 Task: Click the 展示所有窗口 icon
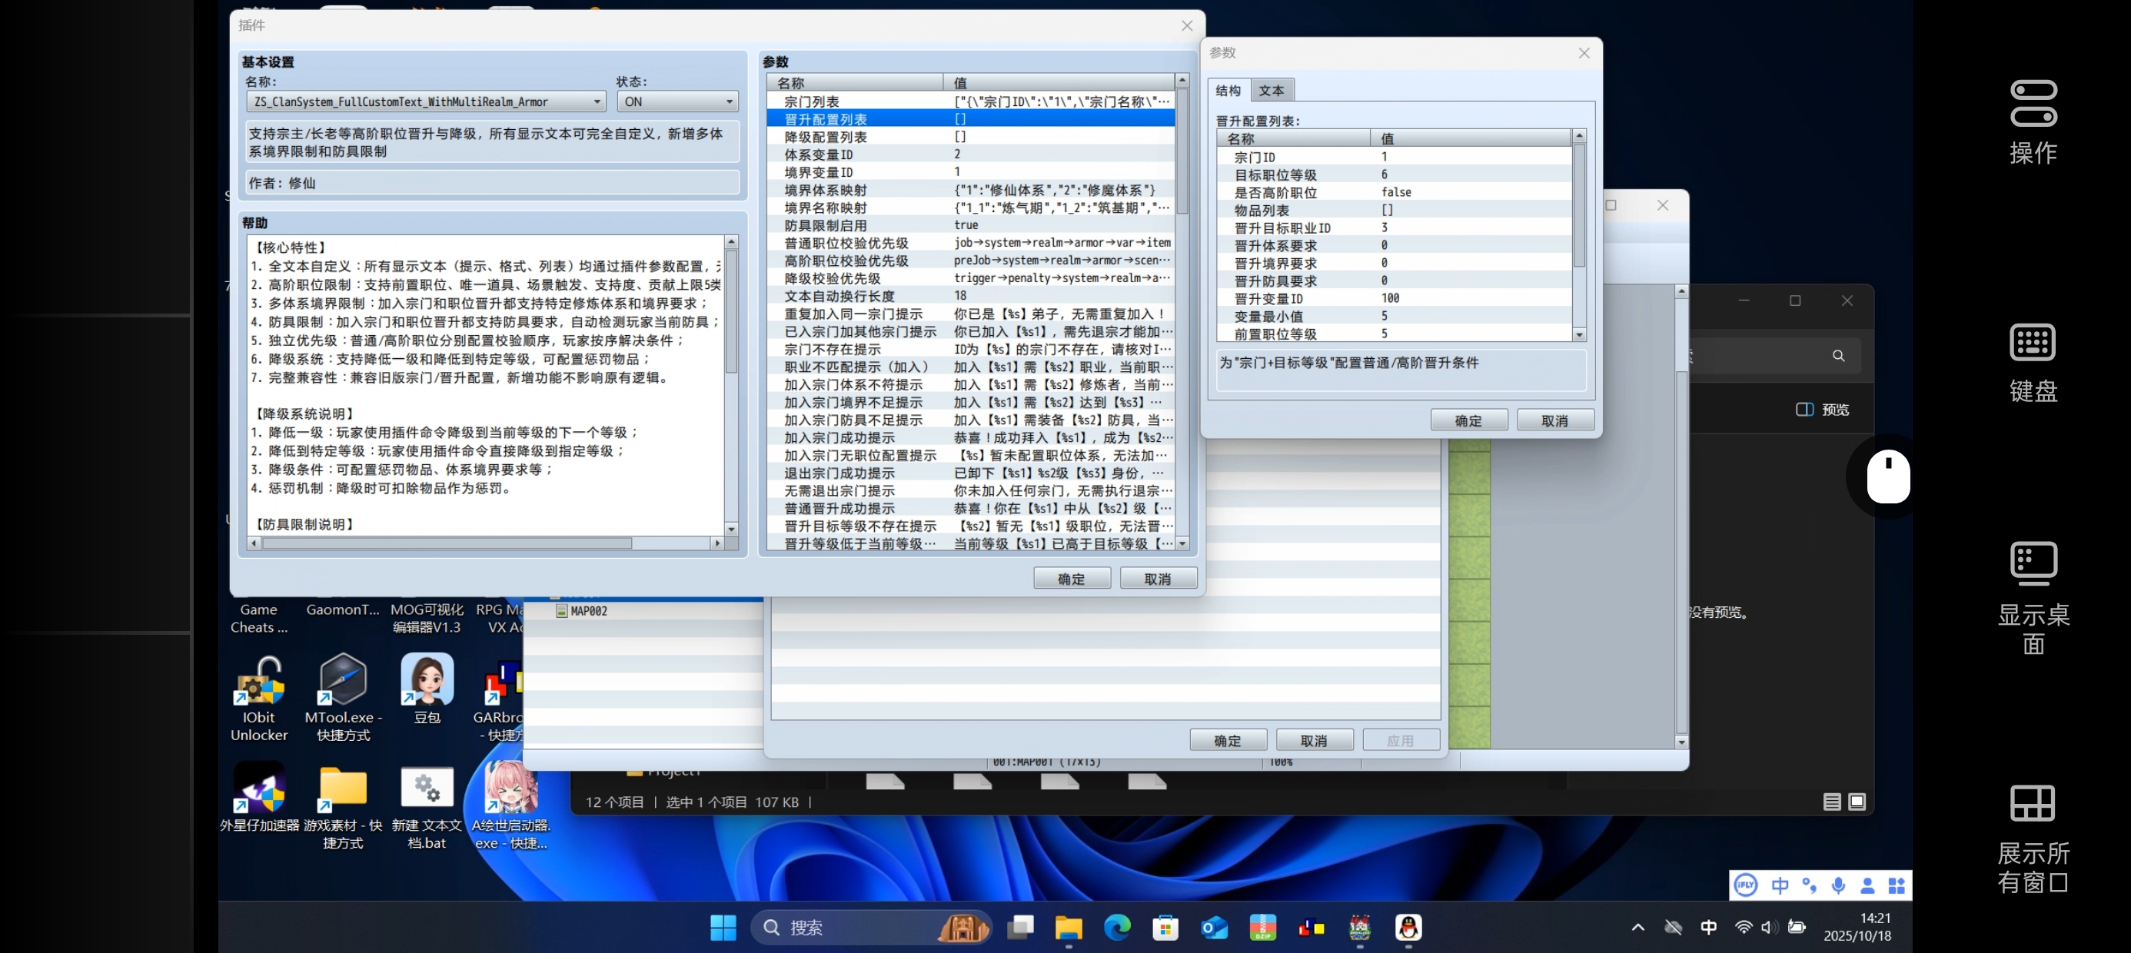[x=2033, y=802]
